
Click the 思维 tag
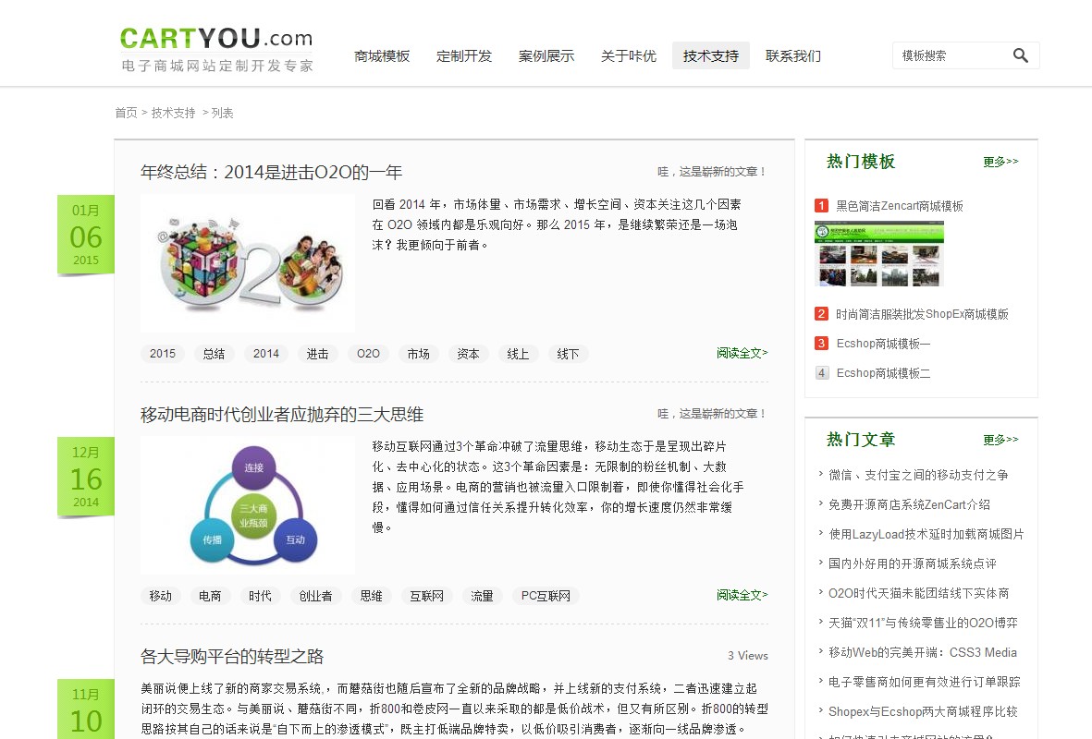pyautogui.click(x=371, y=596)
